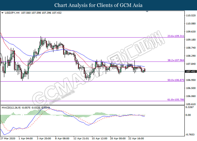Click the 110.080 price scale value
The image size is (197, 141).
point(191,23)
